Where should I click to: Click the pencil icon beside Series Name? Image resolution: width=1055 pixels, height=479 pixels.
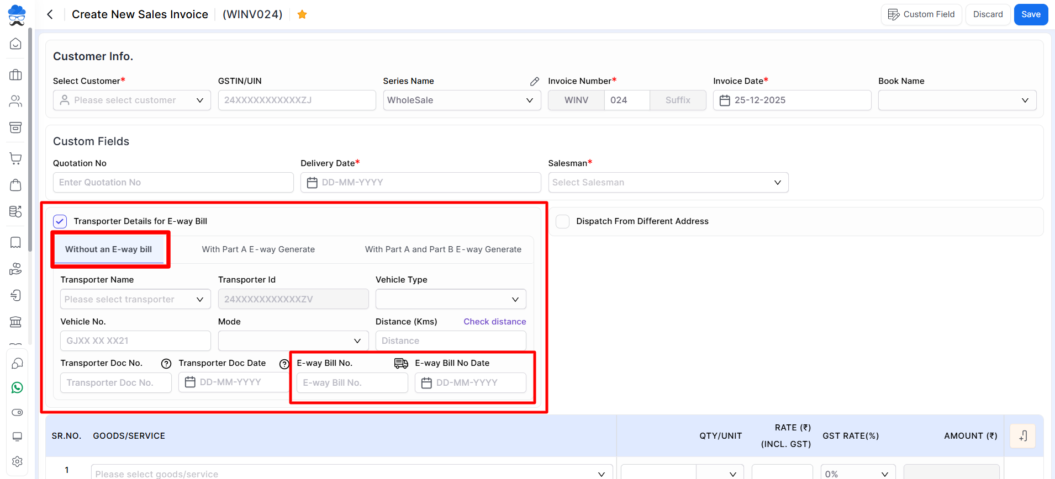(534, 81)
